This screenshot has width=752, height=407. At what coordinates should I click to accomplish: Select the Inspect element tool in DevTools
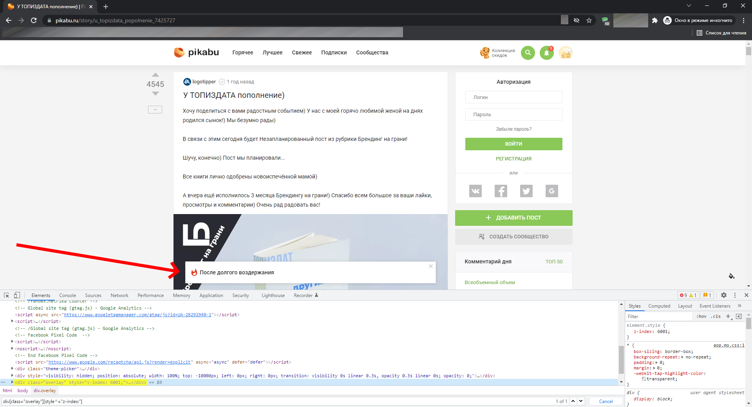(6, 295)
